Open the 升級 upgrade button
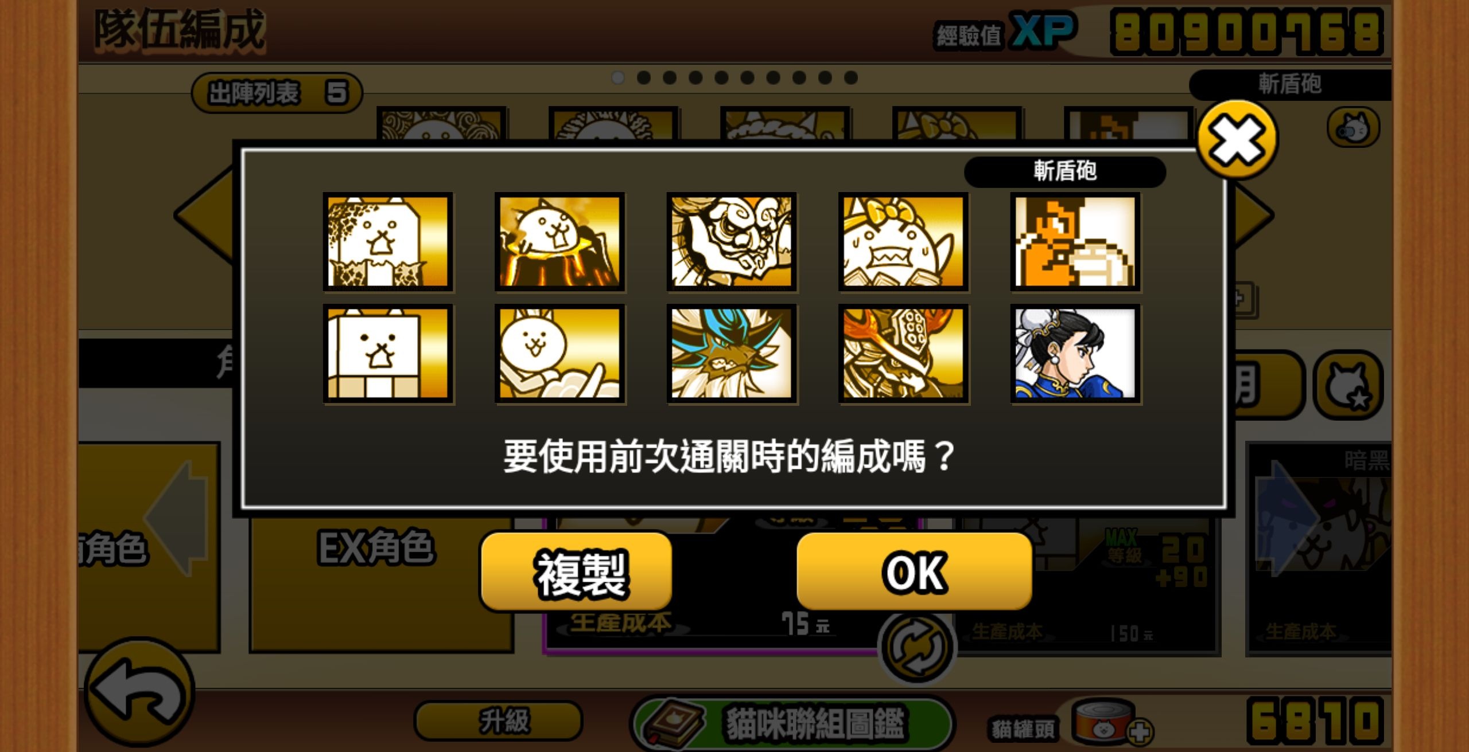This screenshot has height=752, width=1469. click(x=498, y=721)
